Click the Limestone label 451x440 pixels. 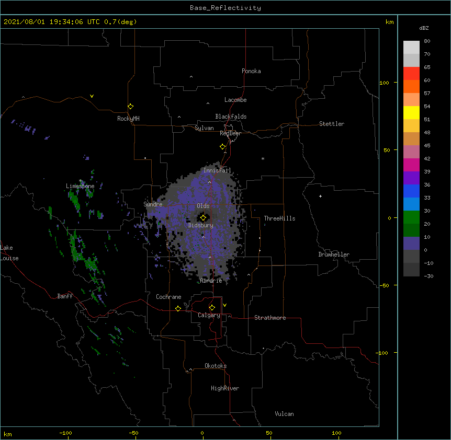(80, 186)
